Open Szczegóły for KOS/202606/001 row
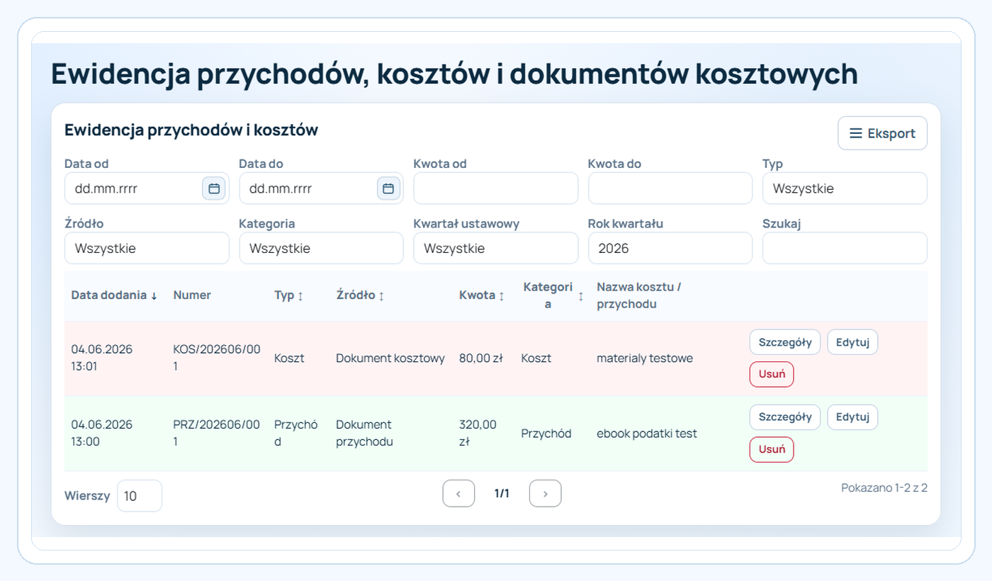Viewport: 992px width, 581px height. click(785, 342)
